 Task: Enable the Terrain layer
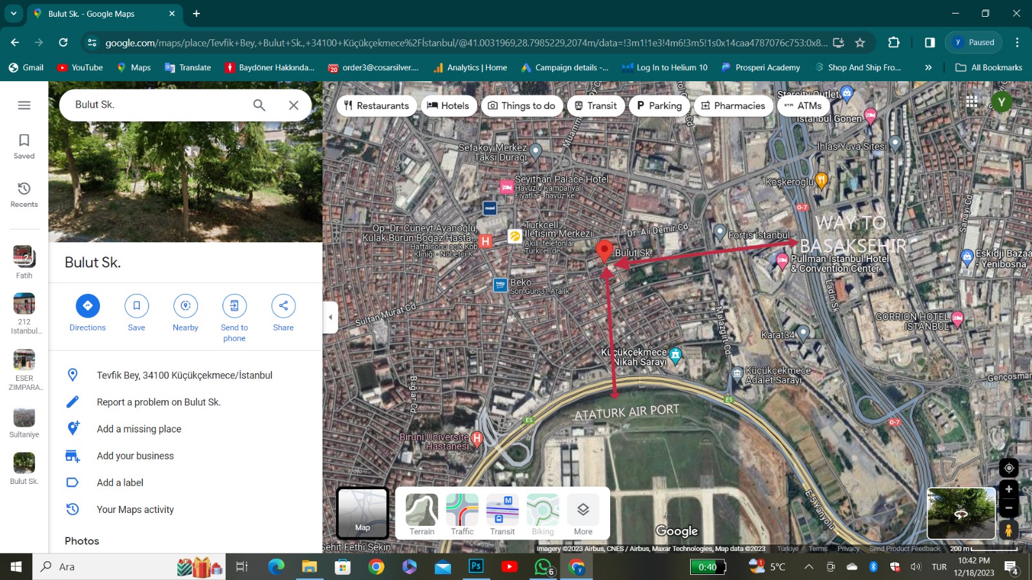pos(422,510)
